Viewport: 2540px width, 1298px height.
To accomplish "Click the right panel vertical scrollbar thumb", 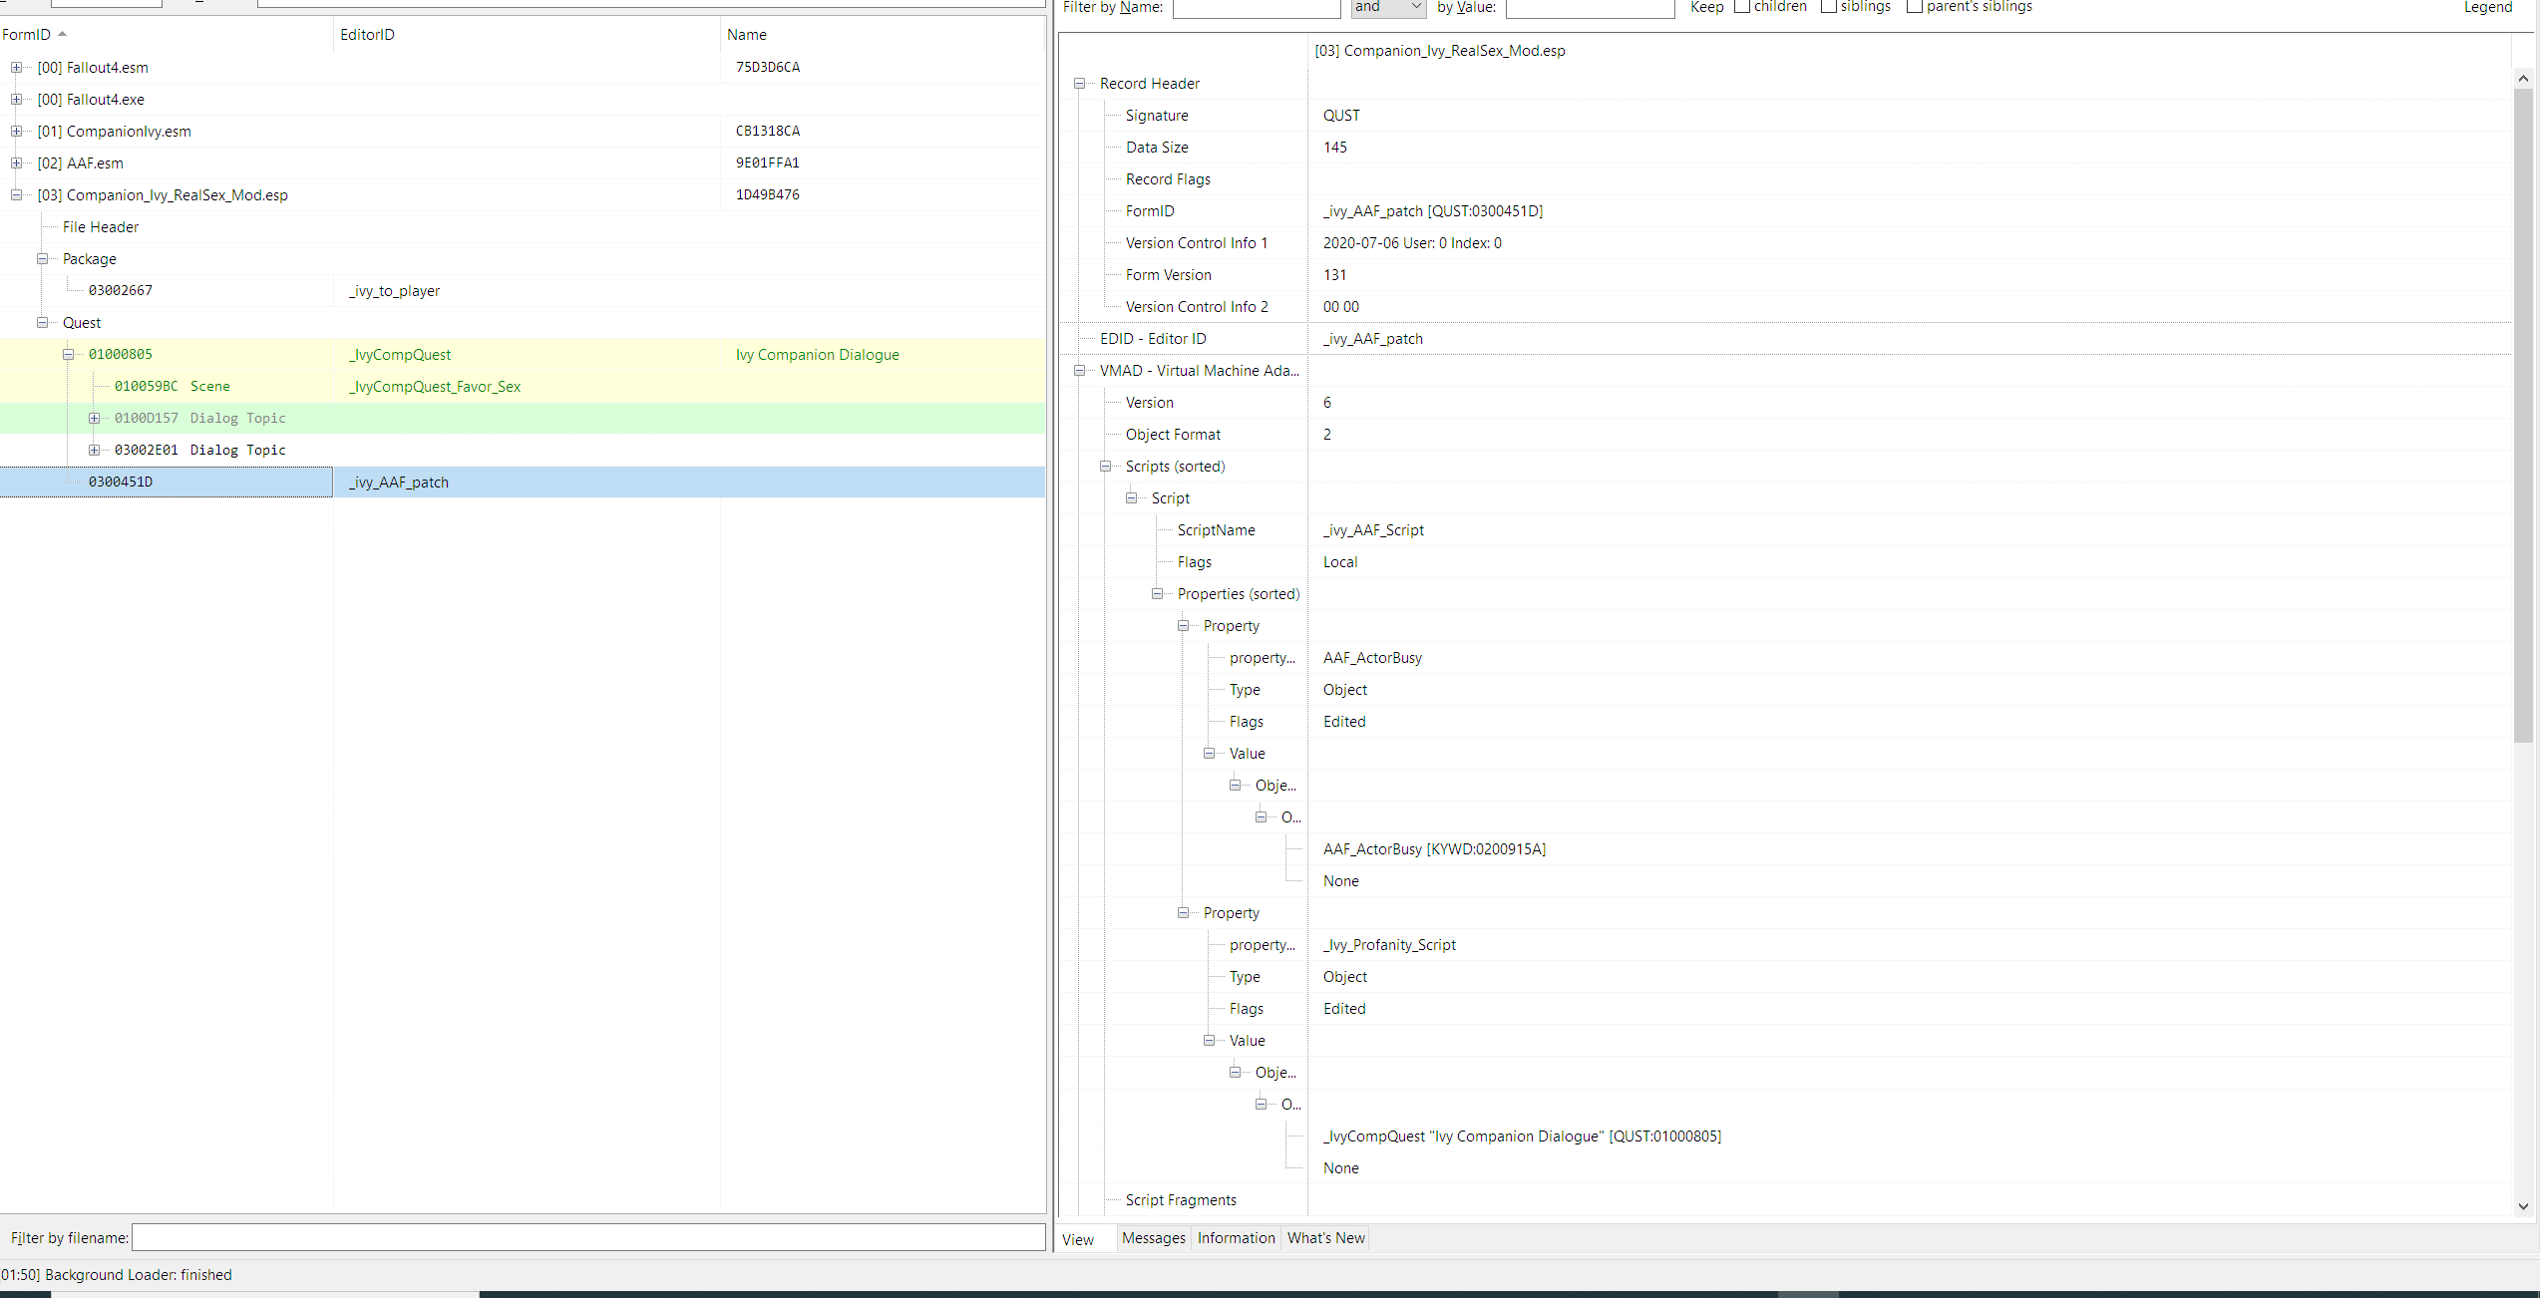I will 2523,416.
